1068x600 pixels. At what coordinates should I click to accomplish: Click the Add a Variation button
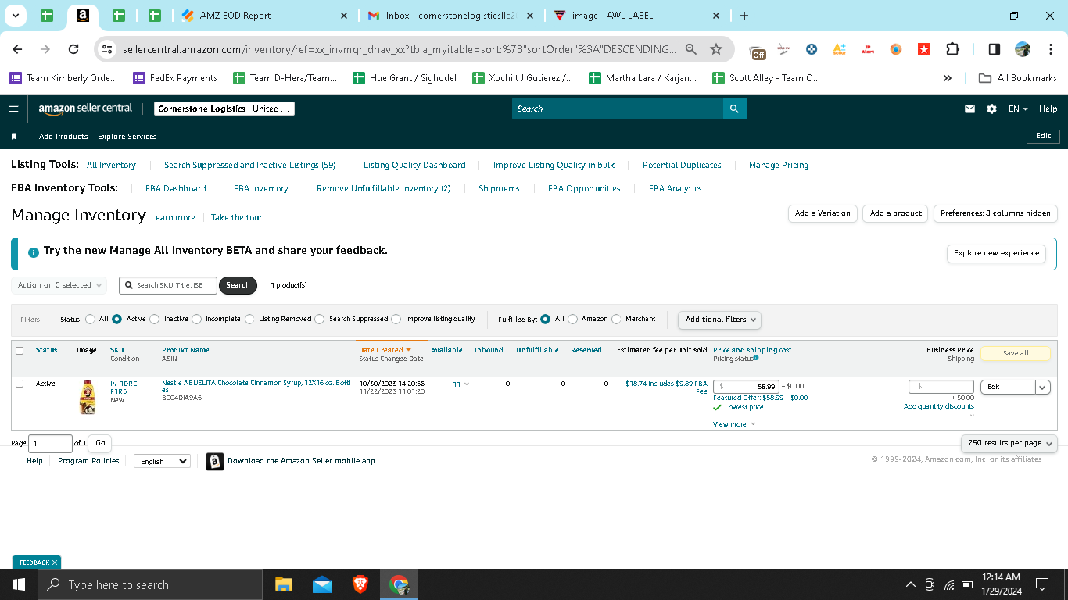click(x=823, y=213)
